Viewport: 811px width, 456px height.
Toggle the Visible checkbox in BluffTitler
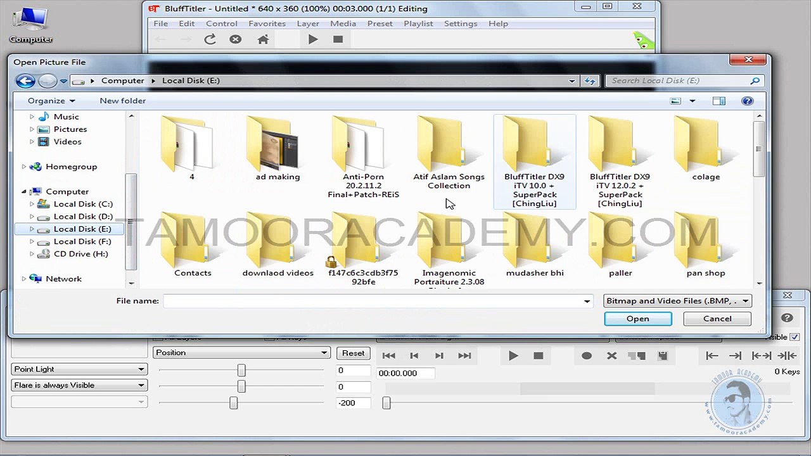click(795, 337)
